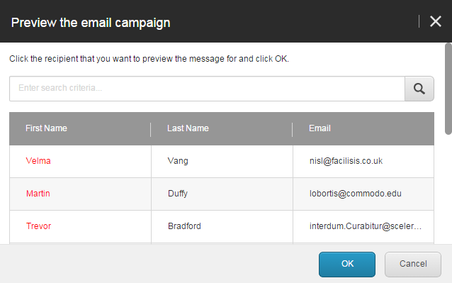Sort by the Email column header
Image resolution: width=452 pixels, height=283 pixels.
pos(320,128)
